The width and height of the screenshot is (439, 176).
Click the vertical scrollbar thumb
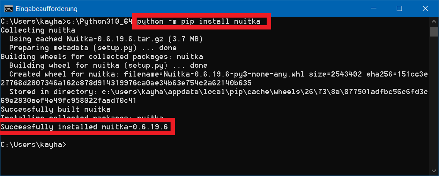point(434,32)
